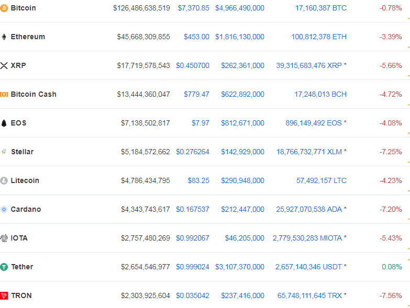Click TRON change value -7.56%
Screen dimensions: 410x308
(x=391, y=296)
